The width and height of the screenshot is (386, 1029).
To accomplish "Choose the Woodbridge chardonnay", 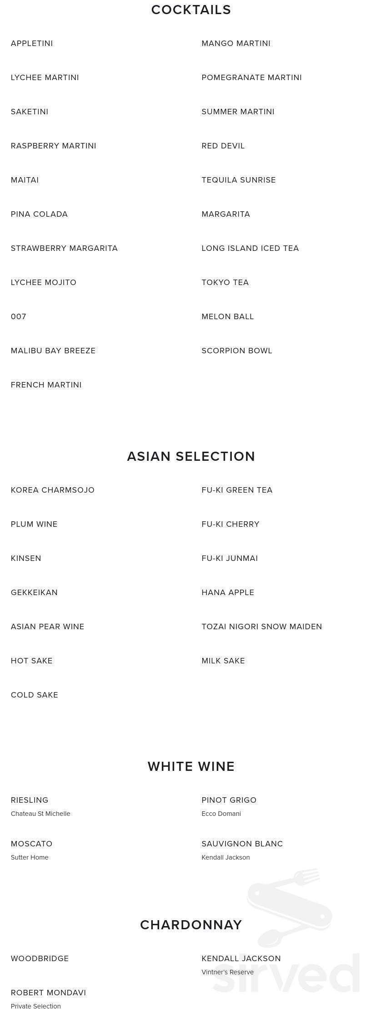I will [x=40, y=959].
